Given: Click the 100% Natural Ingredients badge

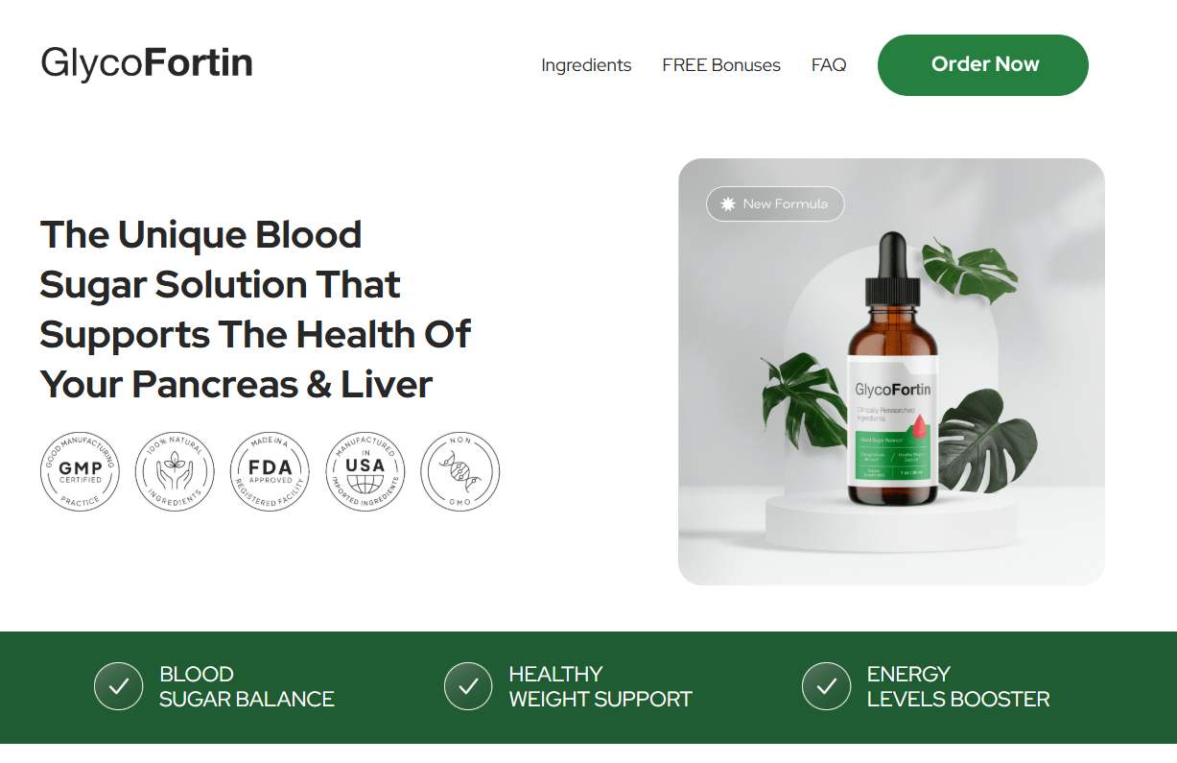Looking at the screenshot, I should (175, 470).
